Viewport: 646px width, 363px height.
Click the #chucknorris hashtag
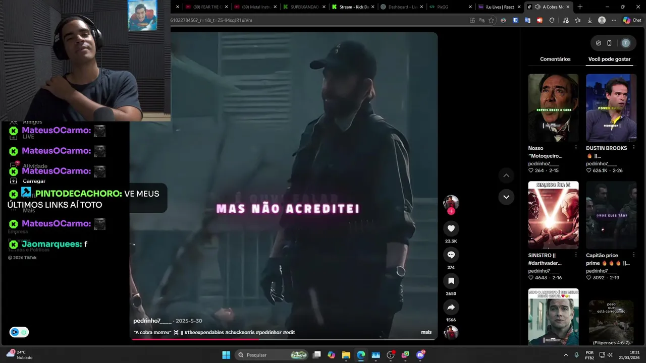[240, 332]
